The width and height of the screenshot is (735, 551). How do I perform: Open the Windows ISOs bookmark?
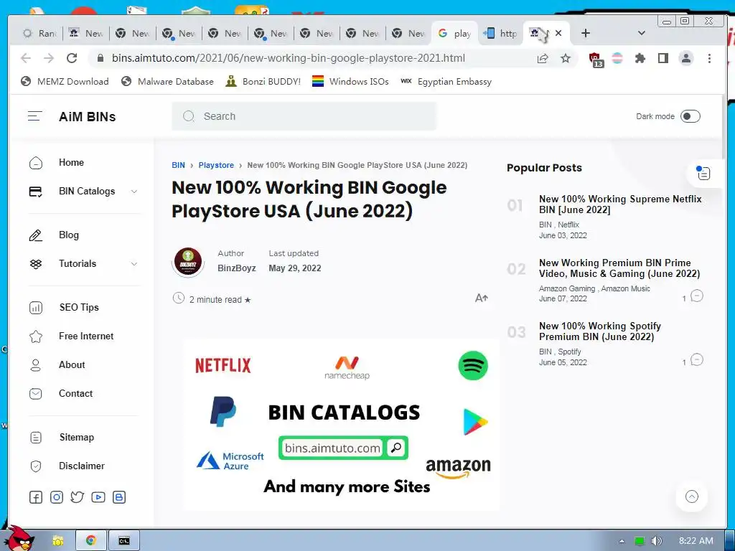(350, 82)
